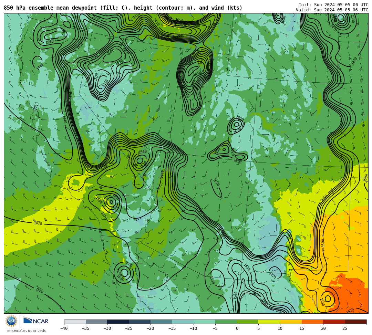Click the 10 colorbar tick label
The width and height of the screenshot is (372, 335).
[x=280, y=328]
